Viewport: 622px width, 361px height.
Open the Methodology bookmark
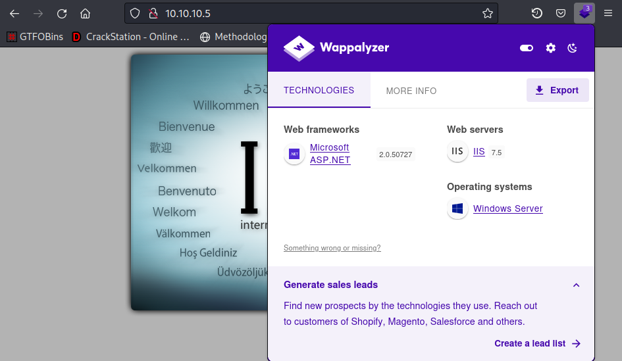234,37
